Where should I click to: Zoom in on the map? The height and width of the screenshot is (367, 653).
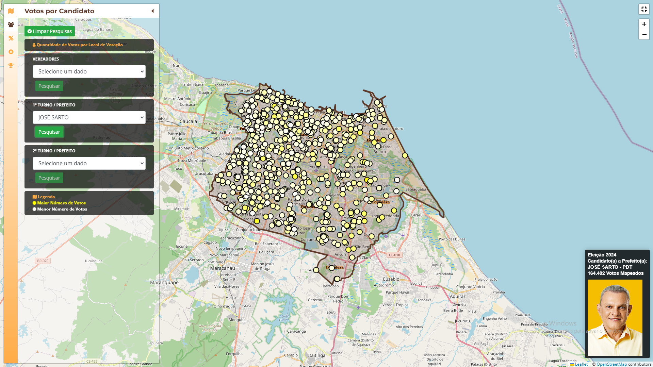[x=644, y=24]
